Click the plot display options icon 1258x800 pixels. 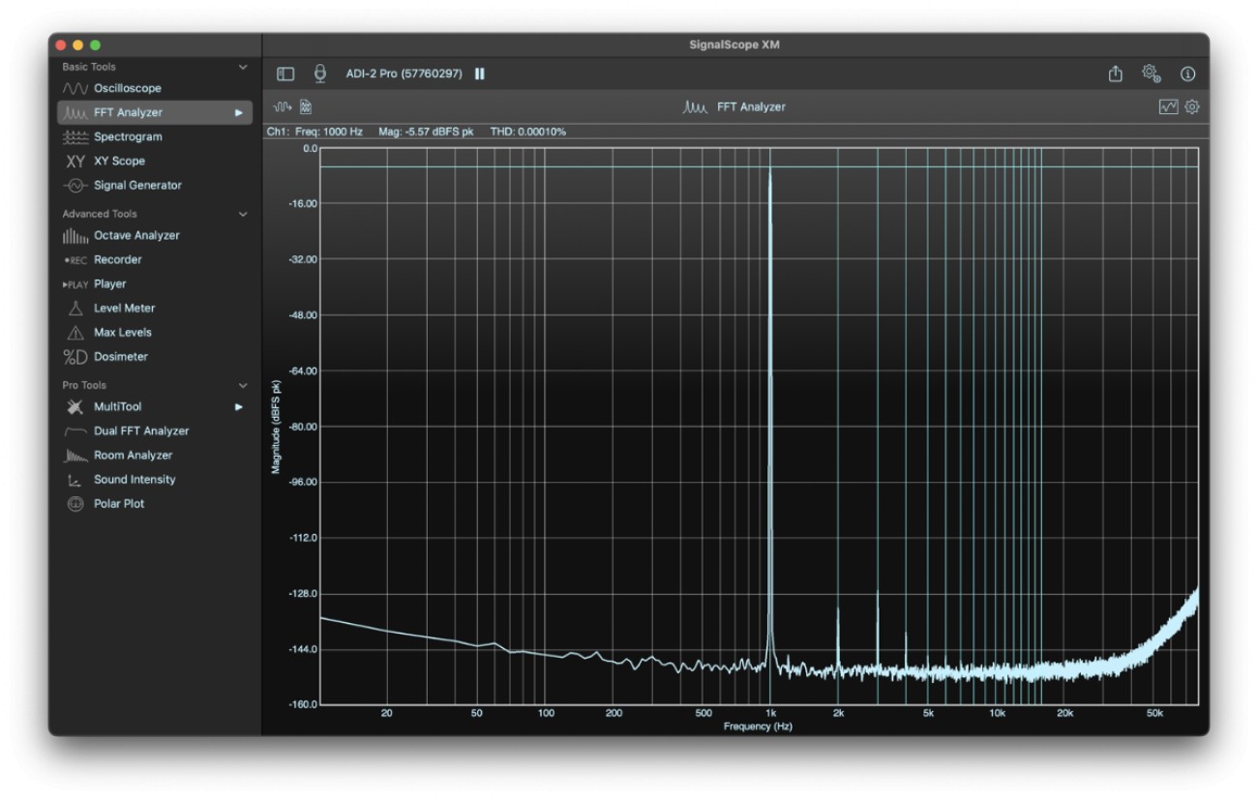(x=1168, y=107)
